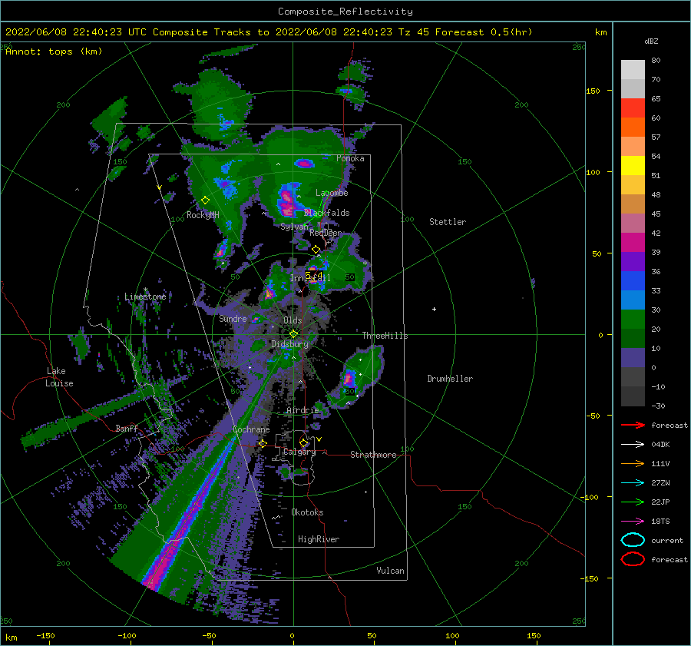Select the bright yellow color scale swatch
Screen dimensions: 691x646
click(x=633, y=165)
